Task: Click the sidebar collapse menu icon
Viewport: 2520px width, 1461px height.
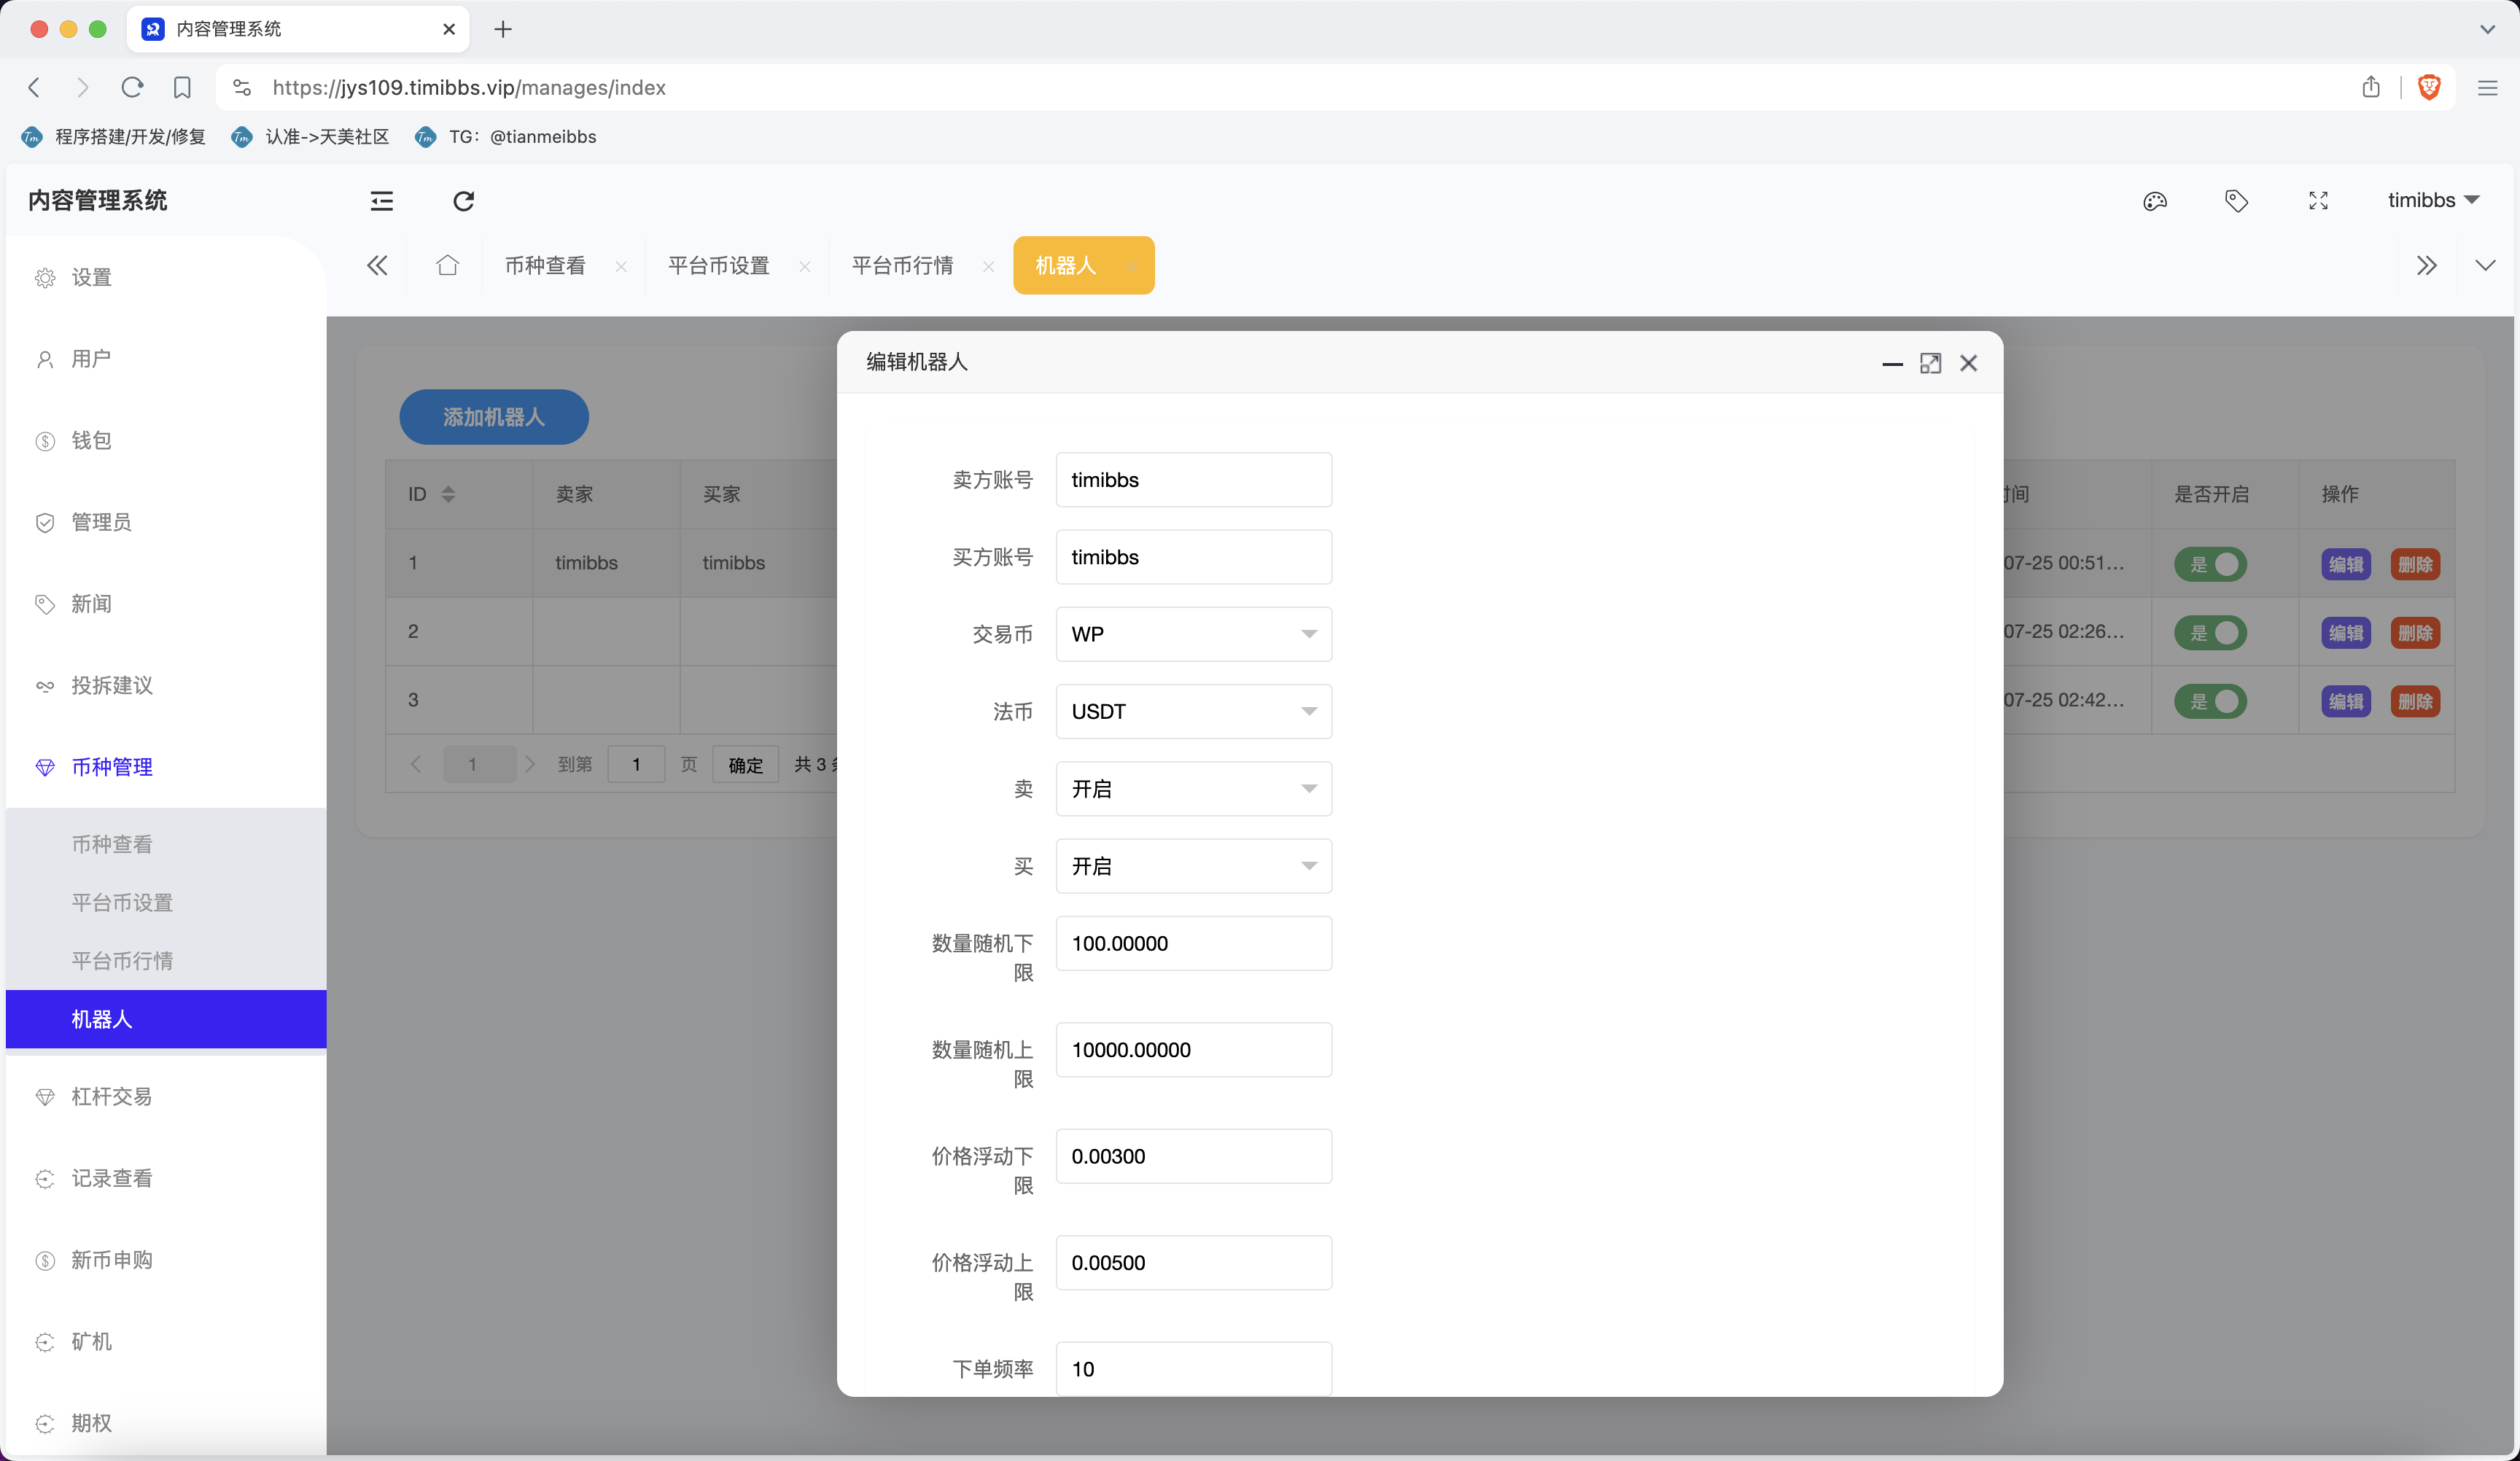Action: 382,201
